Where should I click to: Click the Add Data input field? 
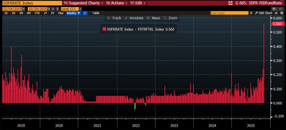point(229,13)
